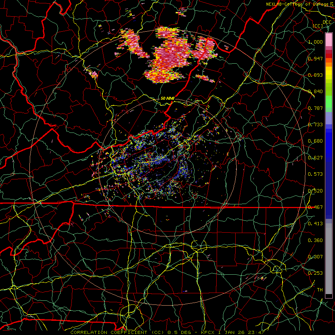Click the "[CC]" unit label

[318, 26]
